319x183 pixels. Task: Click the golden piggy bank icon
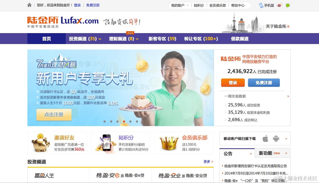tap(41, 143)
